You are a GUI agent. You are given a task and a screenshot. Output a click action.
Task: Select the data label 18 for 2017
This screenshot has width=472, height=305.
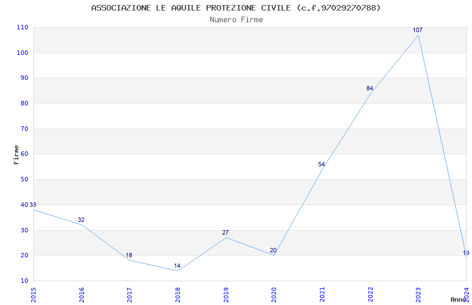tap(129, 256)
